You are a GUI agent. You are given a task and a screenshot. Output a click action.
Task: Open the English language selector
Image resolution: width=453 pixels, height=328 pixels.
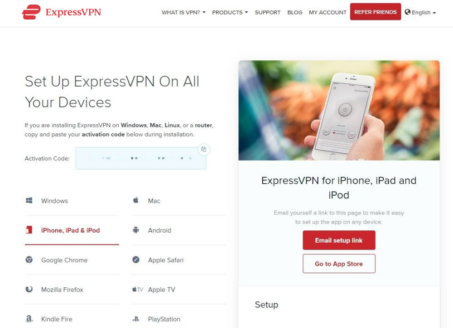pyautogui.click(x=420, y=12)
